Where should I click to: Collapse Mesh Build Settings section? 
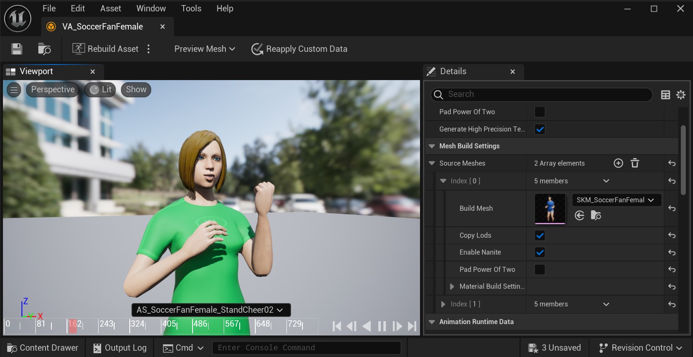432,146
